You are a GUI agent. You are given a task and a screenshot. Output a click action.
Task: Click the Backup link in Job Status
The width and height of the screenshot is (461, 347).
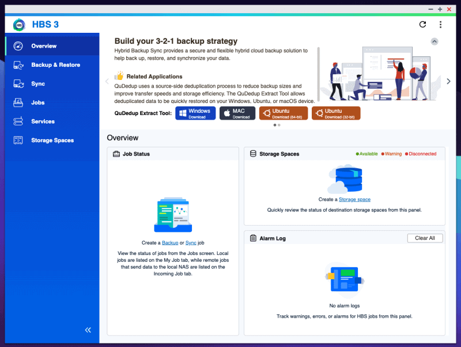170,243
